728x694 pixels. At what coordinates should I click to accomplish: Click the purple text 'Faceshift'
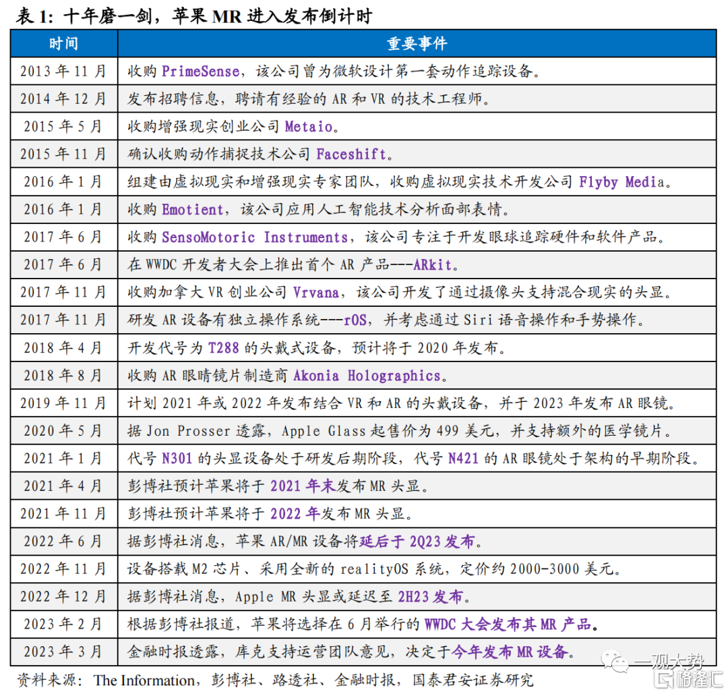tap(351, 154)
